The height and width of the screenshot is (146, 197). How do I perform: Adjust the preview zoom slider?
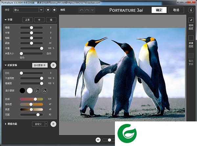tap(109, 140)
